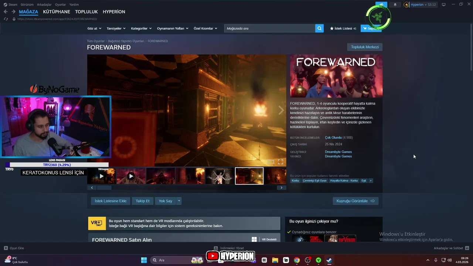Click the thumbnail strip slider handle
This screenshot has width=473, height=266.
coord(104,188)
